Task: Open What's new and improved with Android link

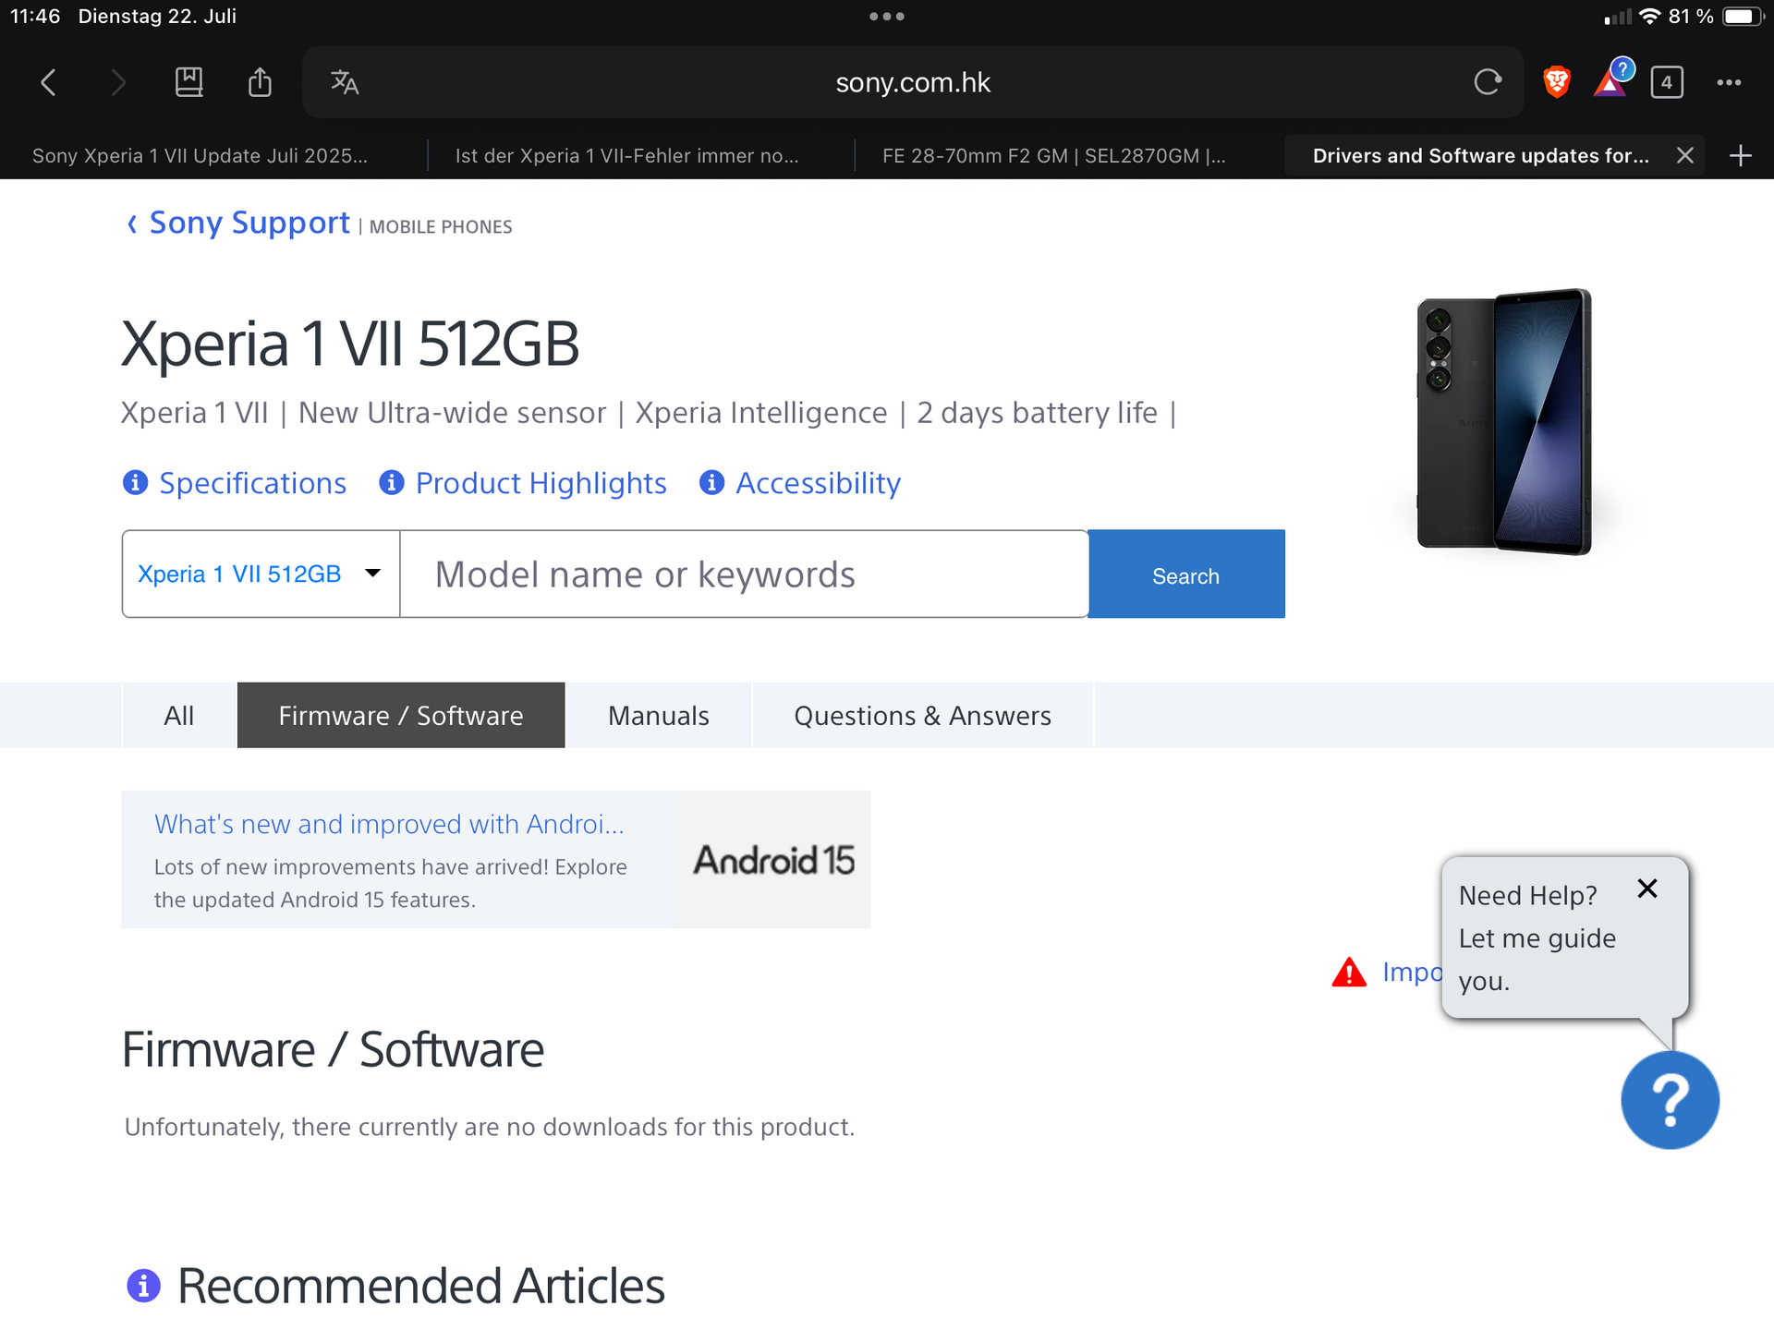Action: (x=389, y=824)
